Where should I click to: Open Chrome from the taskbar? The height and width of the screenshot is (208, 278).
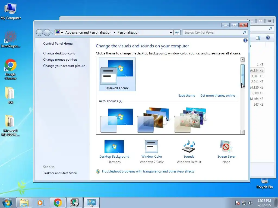coord(58,203)
